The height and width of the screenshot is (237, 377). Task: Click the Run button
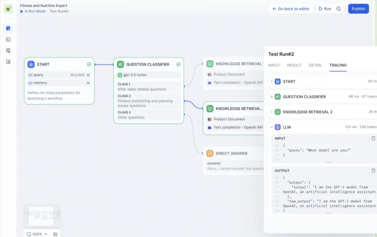(325, 9)
